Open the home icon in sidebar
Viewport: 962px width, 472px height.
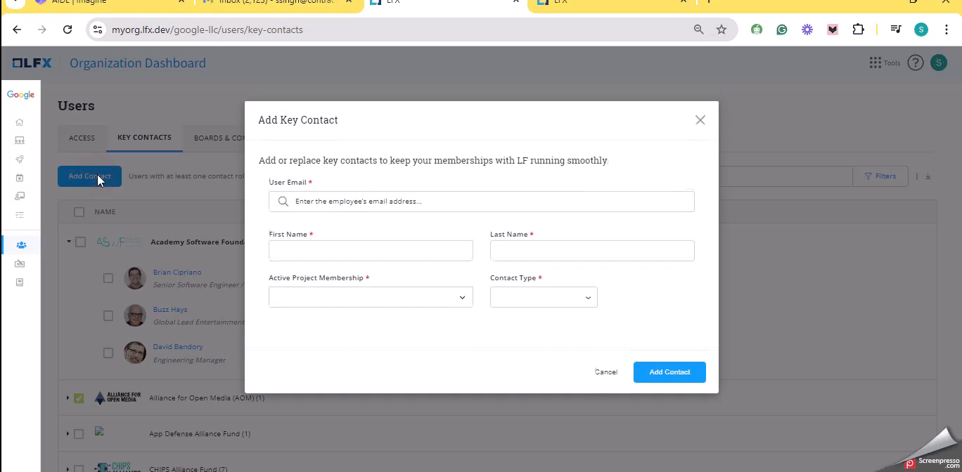click(x=20, y=122)
